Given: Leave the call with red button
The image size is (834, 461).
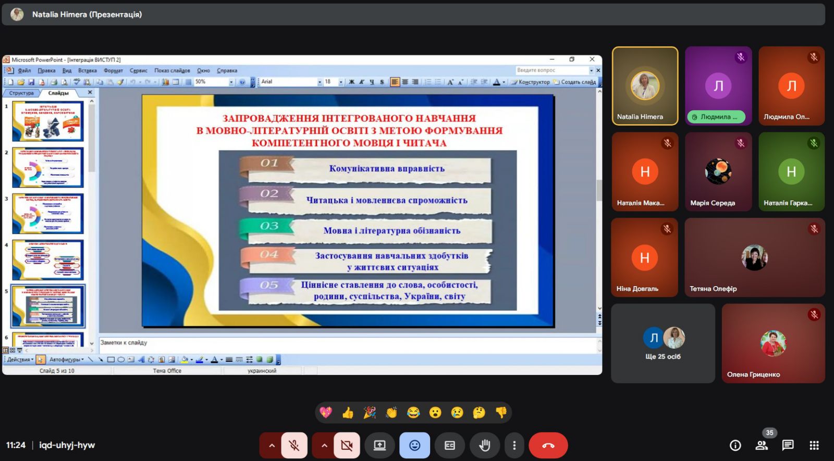Looking at the screenshot, I should pyautogui.click(x=548, y=445).
